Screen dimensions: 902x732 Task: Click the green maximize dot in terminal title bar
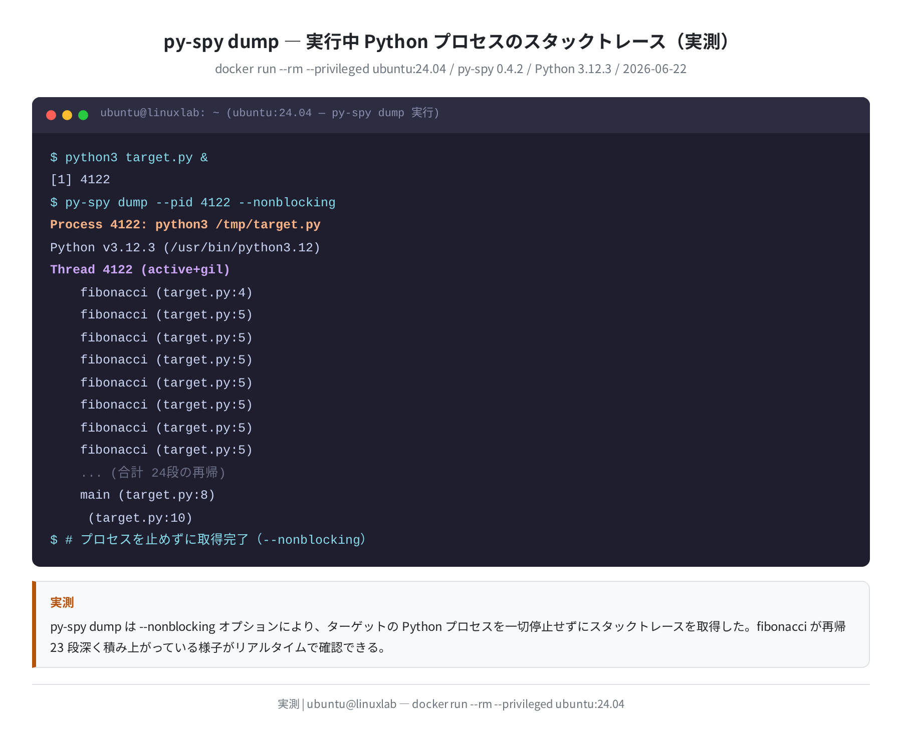point(83,115)
